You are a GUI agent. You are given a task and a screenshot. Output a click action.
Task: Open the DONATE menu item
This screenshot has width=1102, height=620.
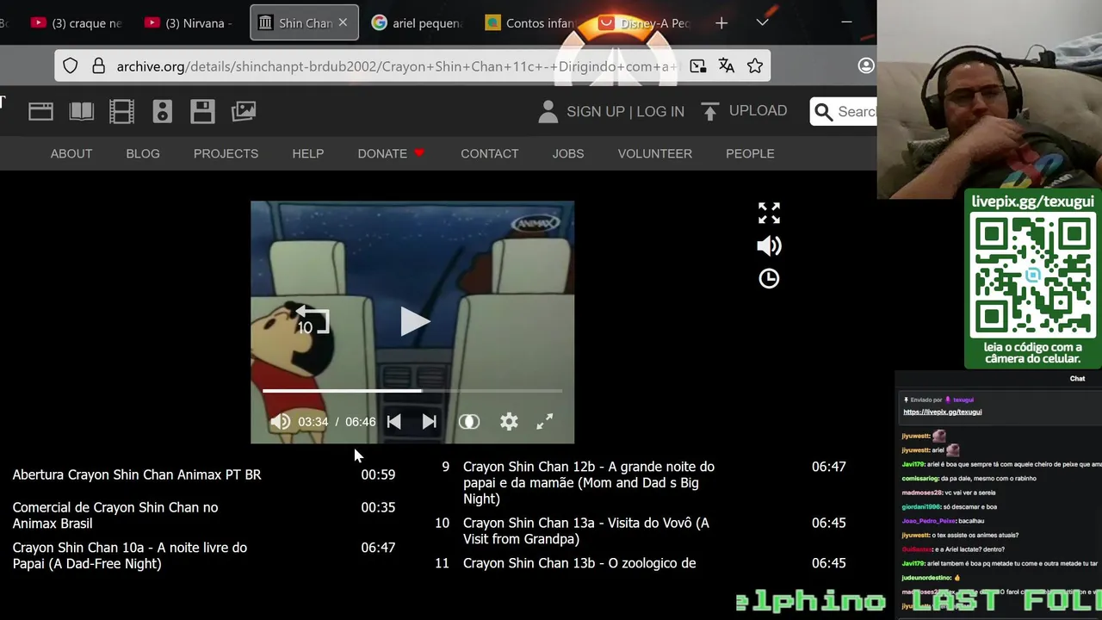coord(391,153)
